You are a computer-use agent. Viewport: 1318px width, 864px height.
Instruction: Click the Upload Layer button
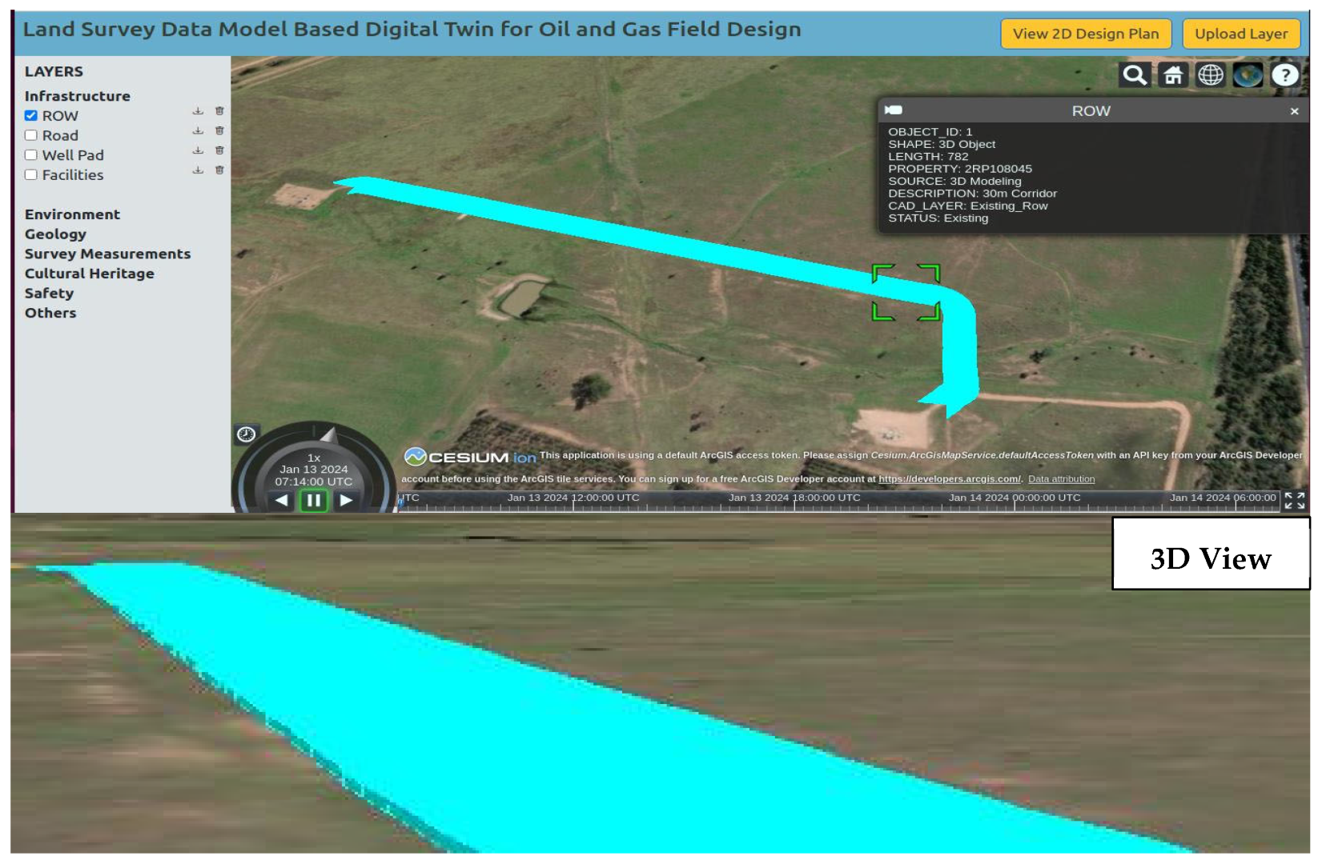pyautogui.click(x=1240, y=34)
